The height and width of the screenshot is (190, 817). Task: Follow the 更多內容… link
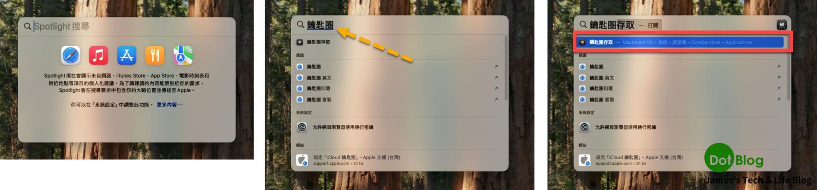click(x=170, y=105)
